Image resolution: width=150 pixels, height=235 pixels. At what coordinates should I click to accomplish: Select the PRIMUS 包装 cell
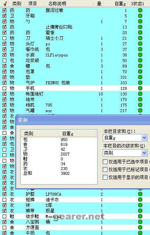[x=58, y=82]
